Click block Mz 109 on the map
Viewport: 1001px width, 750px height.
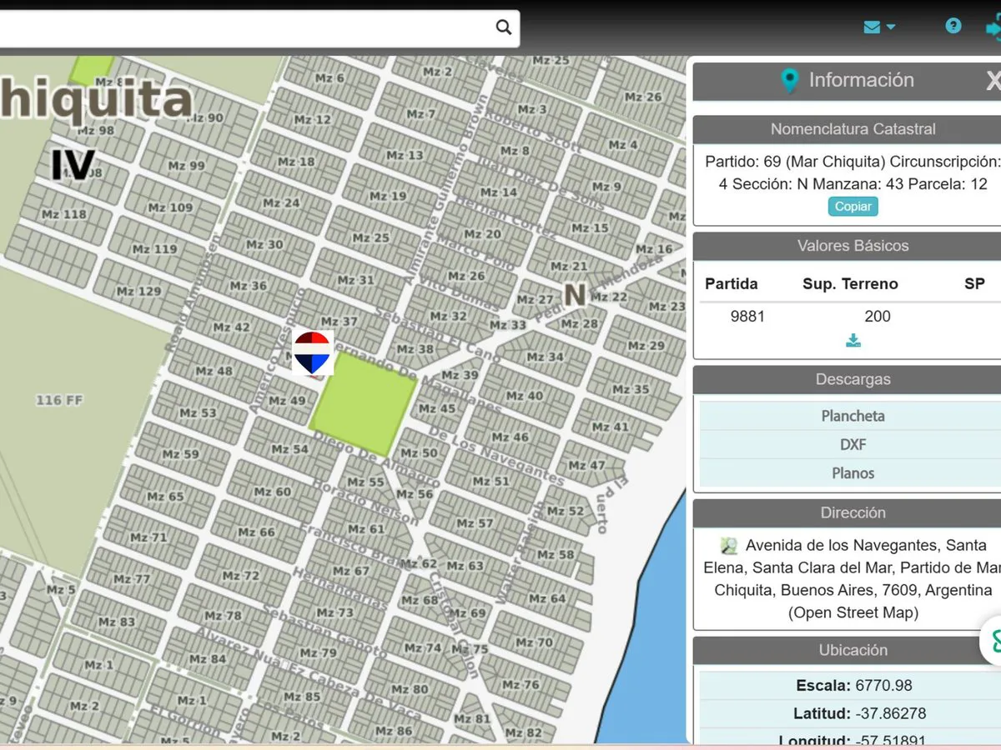170,207
